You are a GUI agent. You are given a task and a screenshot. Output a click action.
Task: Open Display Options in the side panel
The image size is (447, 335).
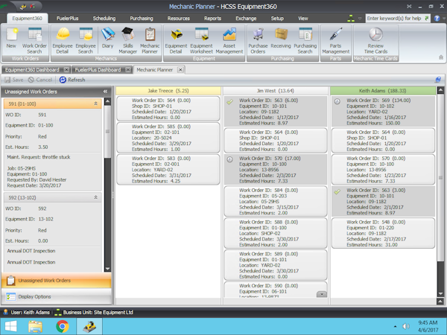pos(57,296)
